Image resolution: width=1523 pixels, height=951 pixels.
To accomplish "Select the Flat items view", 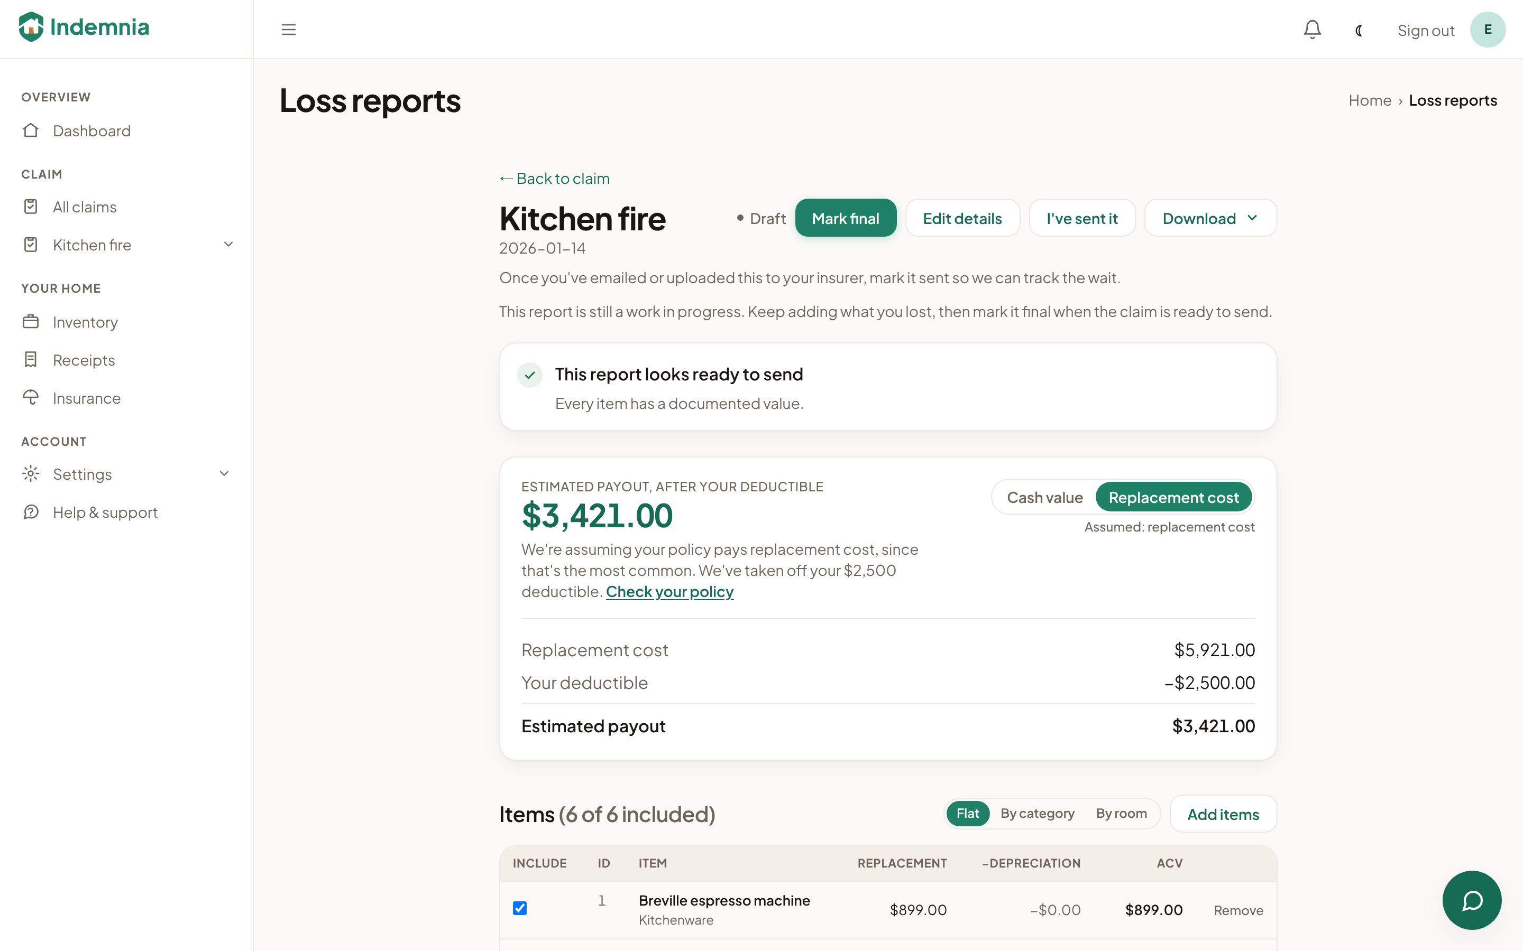I will [x=967, y=813].
